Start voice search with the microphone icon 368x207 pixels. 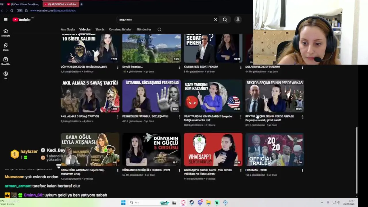(238, 20)
